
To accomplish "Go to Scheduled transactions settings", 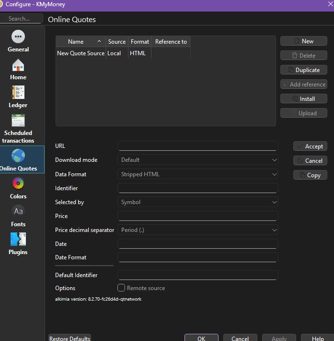I will coord(18,128).
